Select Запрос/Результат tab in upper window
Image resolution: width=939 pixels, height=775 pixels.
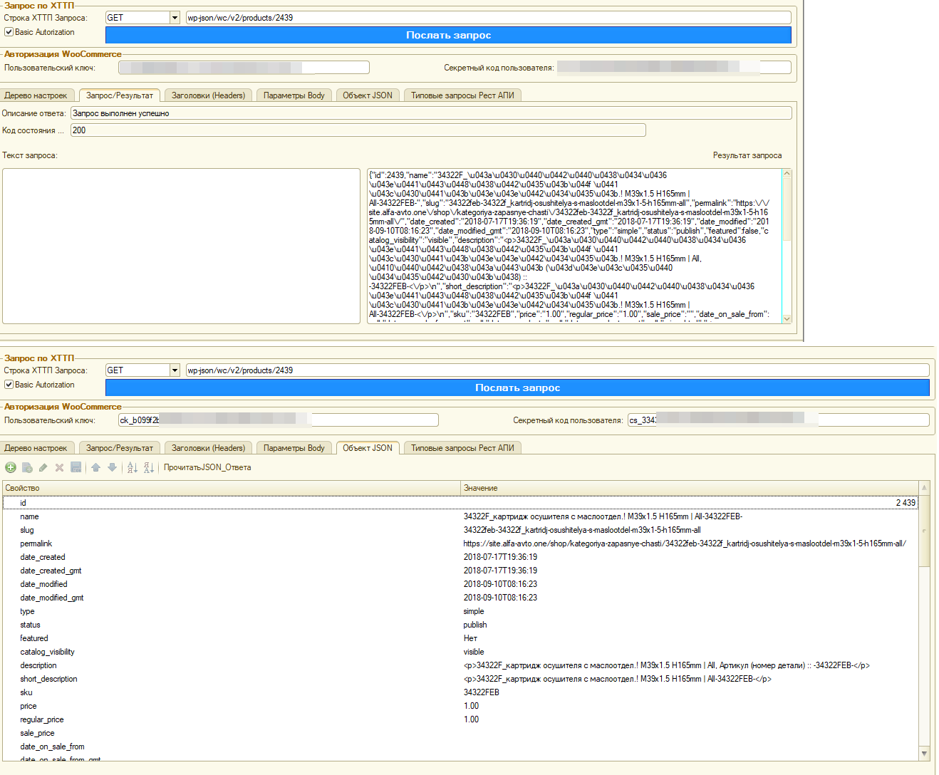pyautogui.click(x=120, y=95)
